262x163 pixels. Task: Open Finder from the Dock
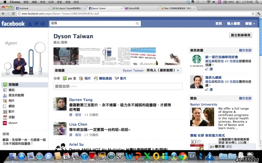tap(13, 156)
